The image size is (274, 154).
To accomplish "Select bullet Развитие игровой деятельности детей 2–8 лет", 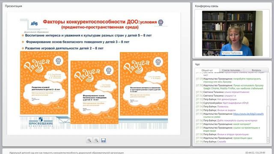I will pyautogui.click(x=64, y=48).
